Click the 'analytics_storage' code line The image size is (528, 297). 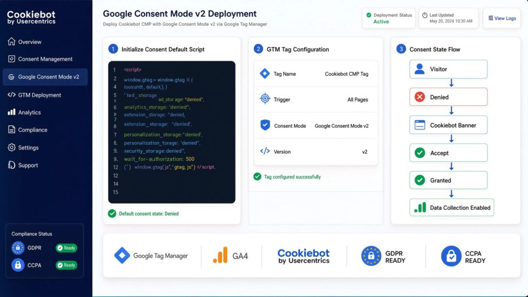click(x=157, y=107)
